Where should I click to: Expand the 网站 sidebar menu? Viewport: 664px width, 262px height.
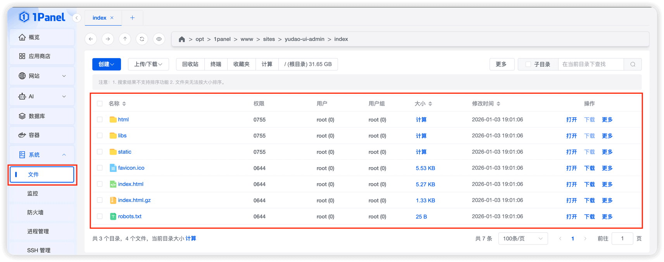[x=42, y=76]
